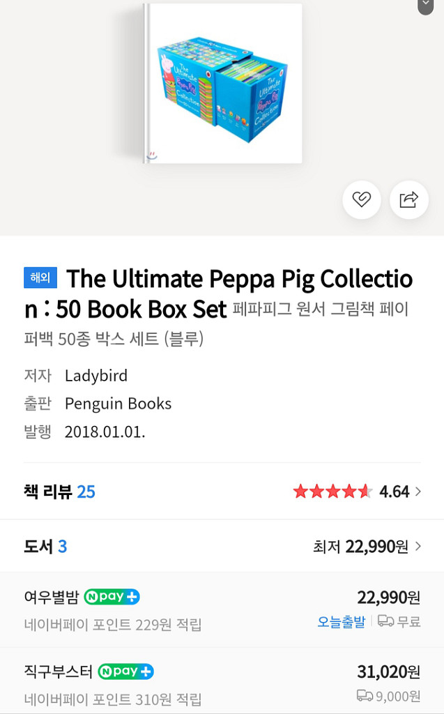Image resolution: width=444 pixels, height=714 pixels.
Task: Click Npay plus badge beside 직구부스터
Action: [125, 671]
